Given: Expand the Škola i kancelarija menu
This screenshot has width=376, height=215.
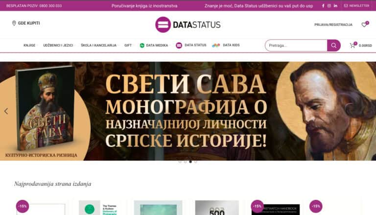Looking at the screenshot, I should click(x=99, y=46).
